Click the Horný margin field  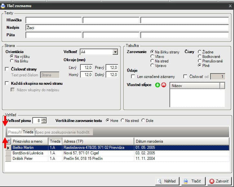point(86,75)
